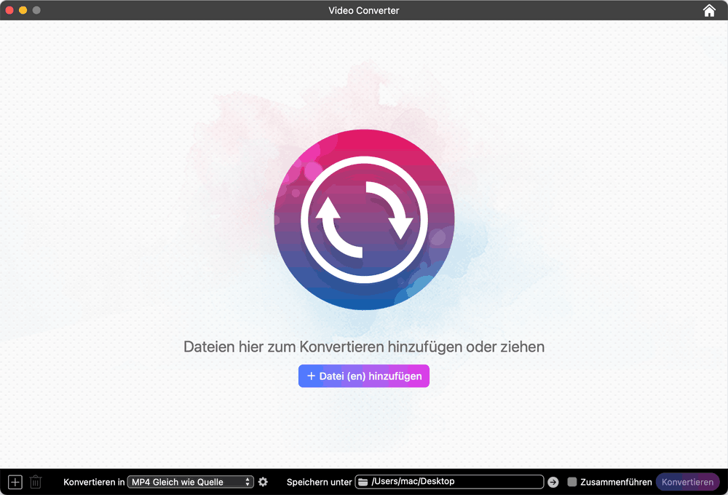Open format settings gear icon
728x495 pixels.
click(x=263, y=482)
